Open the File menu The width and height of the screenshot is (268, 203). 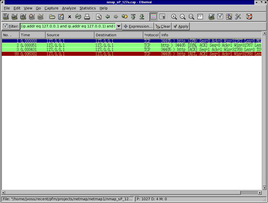7,8
